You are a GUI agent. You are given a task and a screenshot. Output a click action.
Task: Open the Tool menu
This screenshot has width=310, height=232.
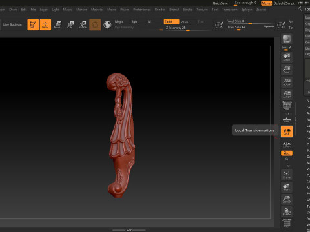(215, 10)
